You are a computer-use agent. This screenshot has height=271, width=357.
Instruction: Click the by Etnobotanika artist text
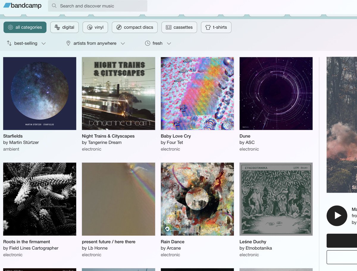pos(256,248)
